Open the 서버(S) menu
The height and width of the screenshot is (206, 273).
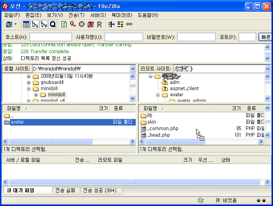[x=98, y=15]
